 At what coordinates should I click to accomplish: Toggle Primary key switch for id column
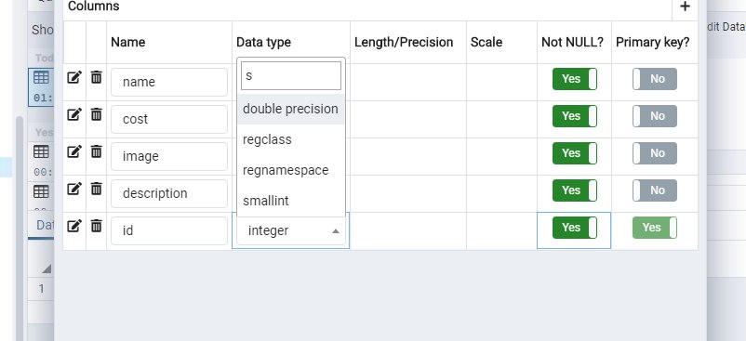654,228
